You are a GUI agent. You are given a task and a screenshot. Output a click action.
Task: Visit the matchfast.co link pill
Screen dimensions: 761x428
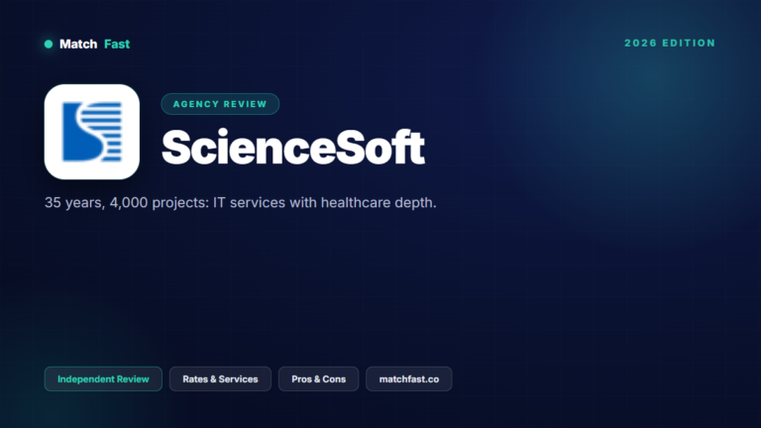click(x=409, y=379)
